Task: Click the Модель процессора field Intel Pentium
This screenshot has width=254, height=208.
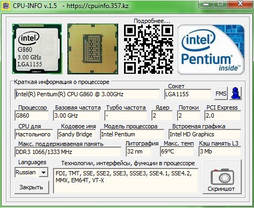Action: pos(132,134)
